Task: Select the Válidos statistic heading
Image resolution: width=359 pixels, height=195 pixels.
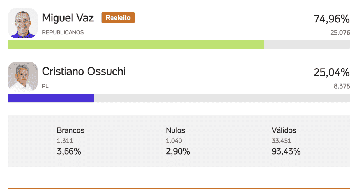Action: click(284, 130)
